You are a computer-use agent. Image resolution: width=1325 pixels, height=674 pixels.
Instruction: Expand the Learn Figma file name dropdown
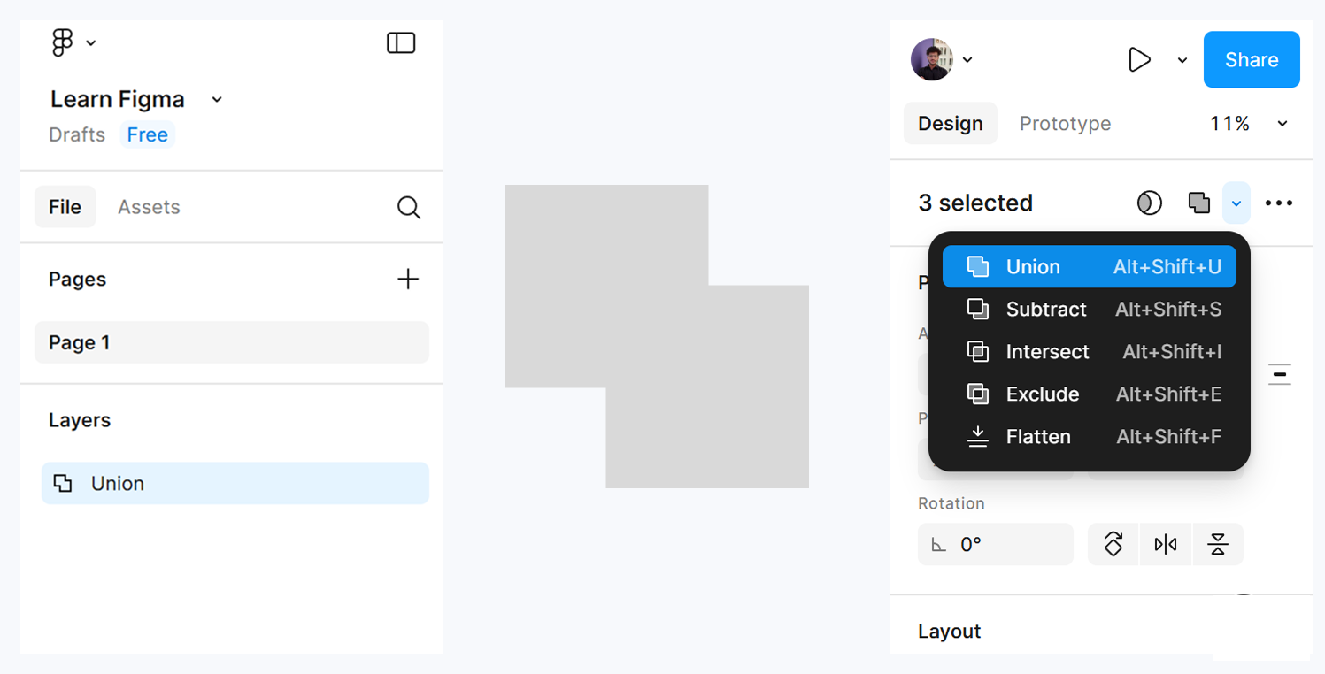pyautogui.click(x=217, y=99)
